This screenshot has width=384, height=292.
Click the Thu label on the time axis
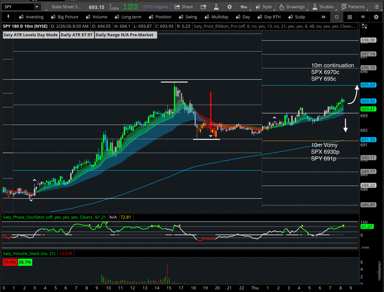point(255,288)
